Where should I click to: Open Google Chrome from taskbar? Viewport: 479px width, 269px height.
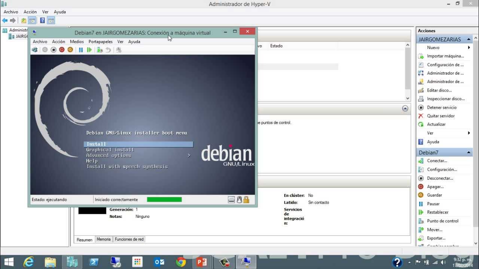point(181,262)
